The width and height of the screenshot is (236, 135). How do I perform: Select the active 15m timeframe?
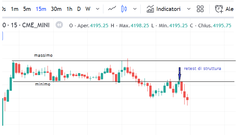41,9
